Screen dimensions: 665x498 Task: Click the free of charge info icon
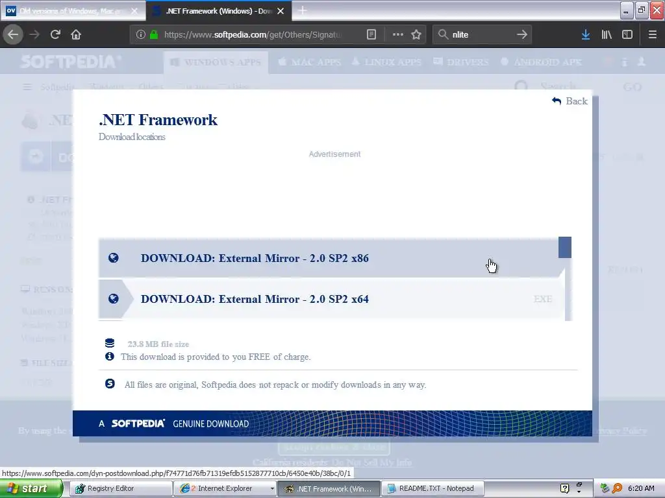(x=109, y=356)
